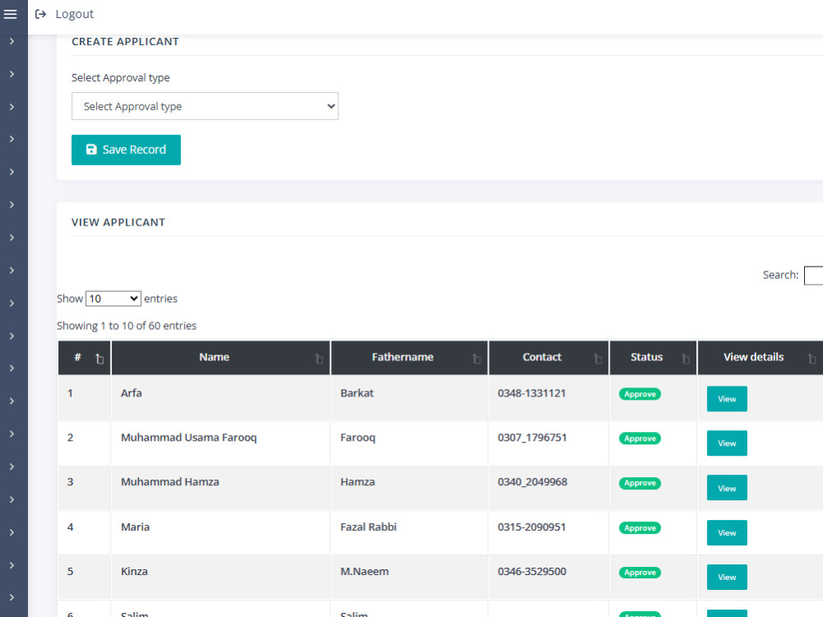The image size is (823, 617).
Task: Click the Approve badge in Kinza's row
Action: tap(639, 573)
